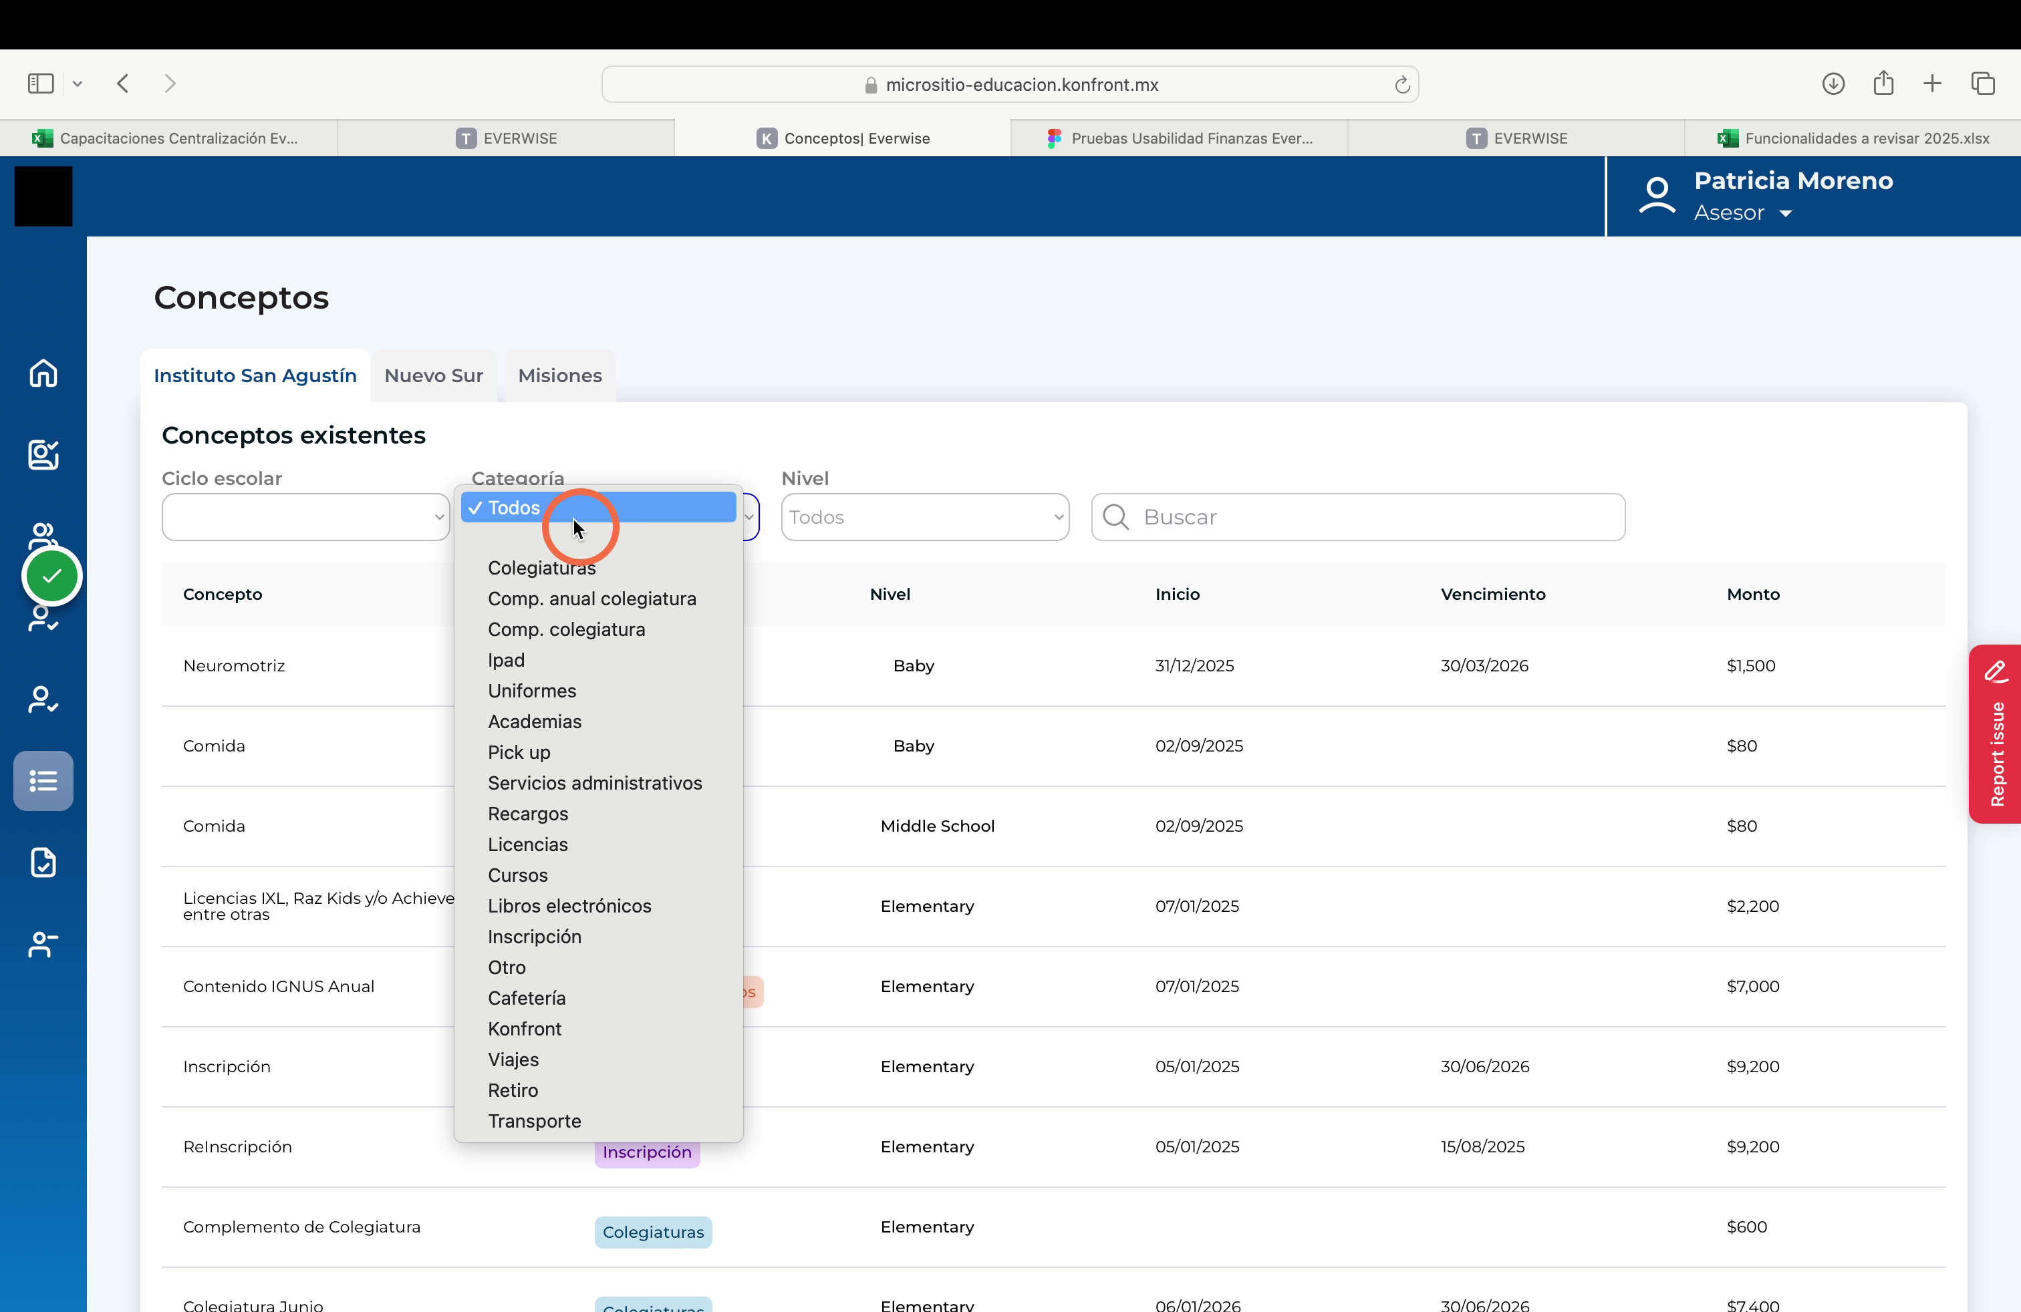This screenshot has height=1312, width=2021.
Task: Open the Report issue side tab
Action: click(x=1996, y=734)
